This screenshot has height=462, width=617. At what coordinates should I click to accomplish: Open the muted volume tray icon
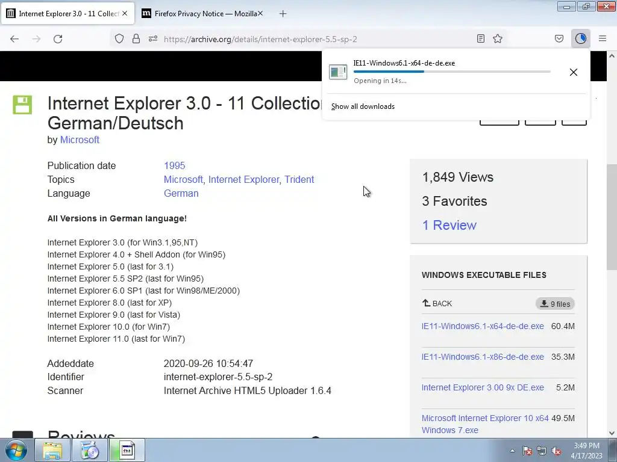[556, 451]
